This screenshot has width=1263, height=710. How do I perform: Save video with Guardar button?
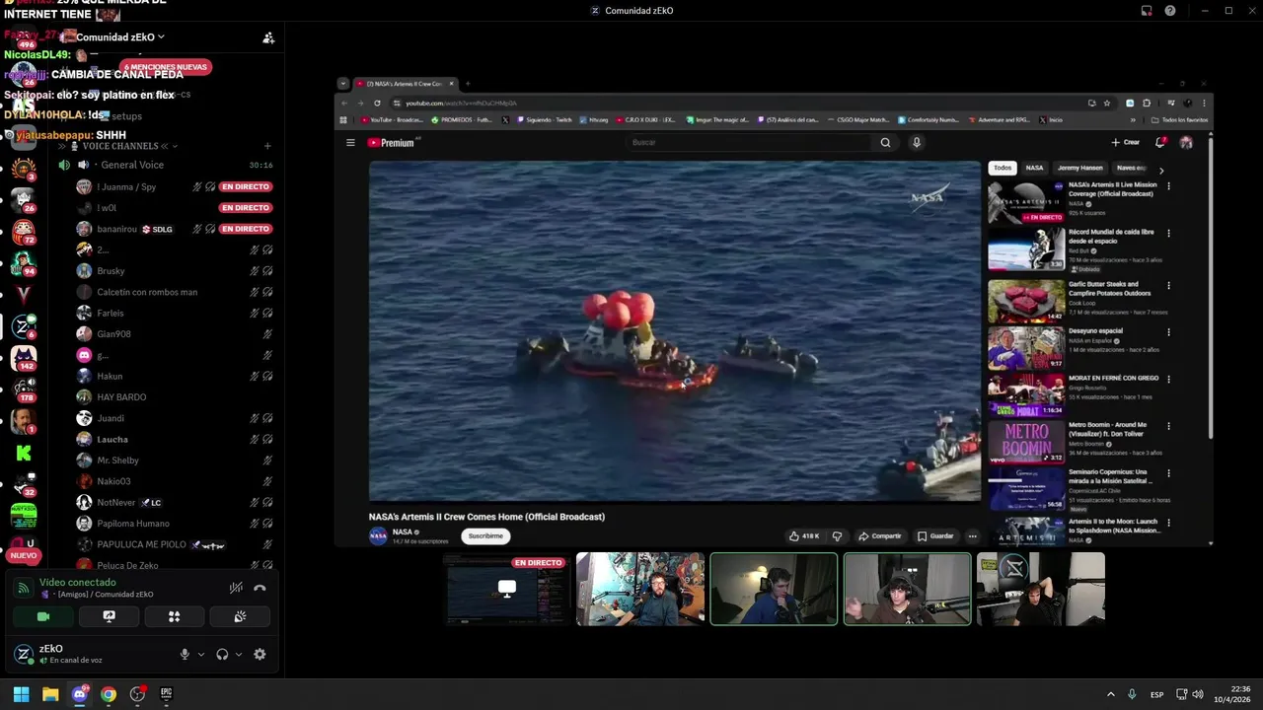935,536
